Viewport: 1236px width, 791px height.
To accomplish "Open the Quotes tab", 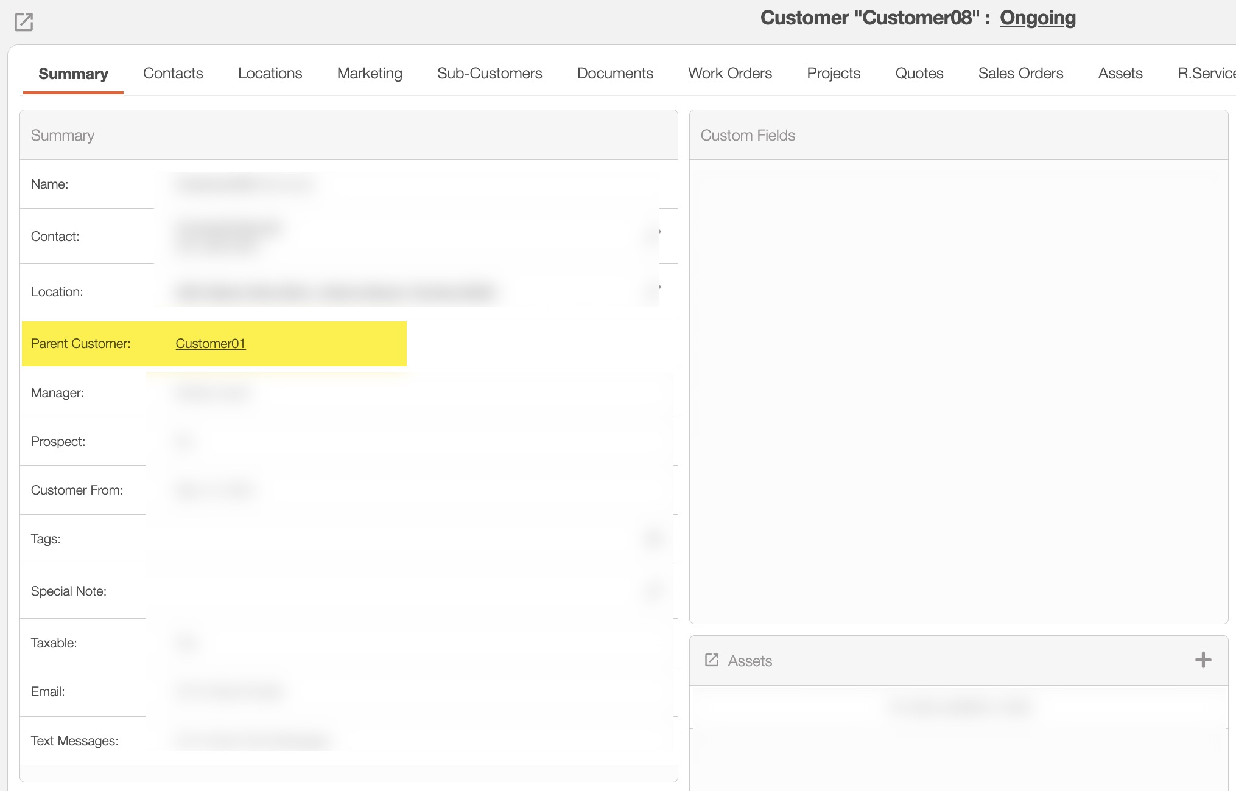I will pyautogui.click(x=919, y=74).
